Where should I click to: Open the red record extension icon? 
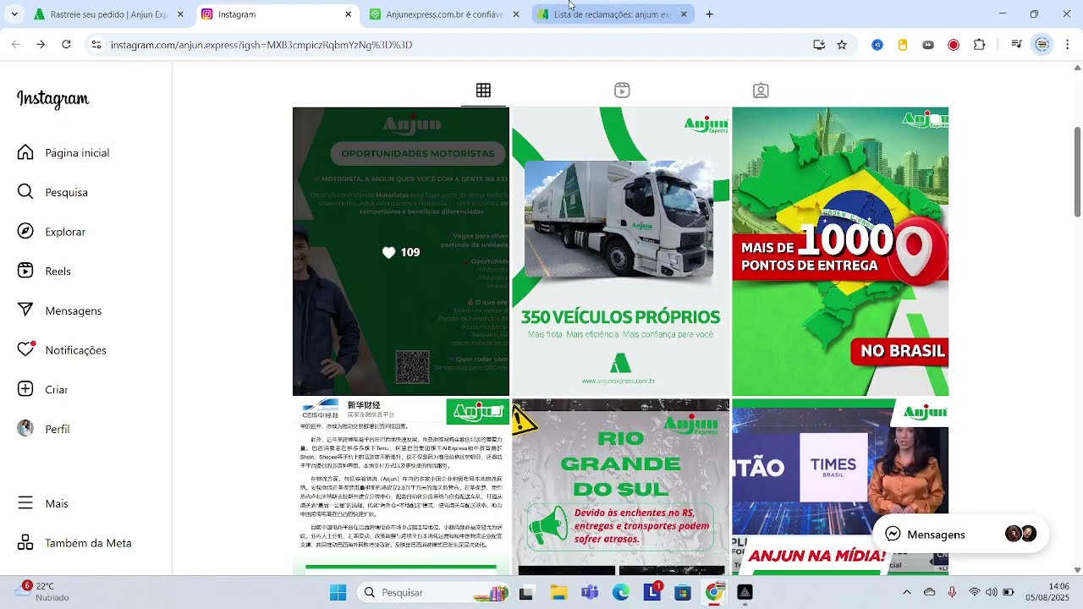click(954, 45)
